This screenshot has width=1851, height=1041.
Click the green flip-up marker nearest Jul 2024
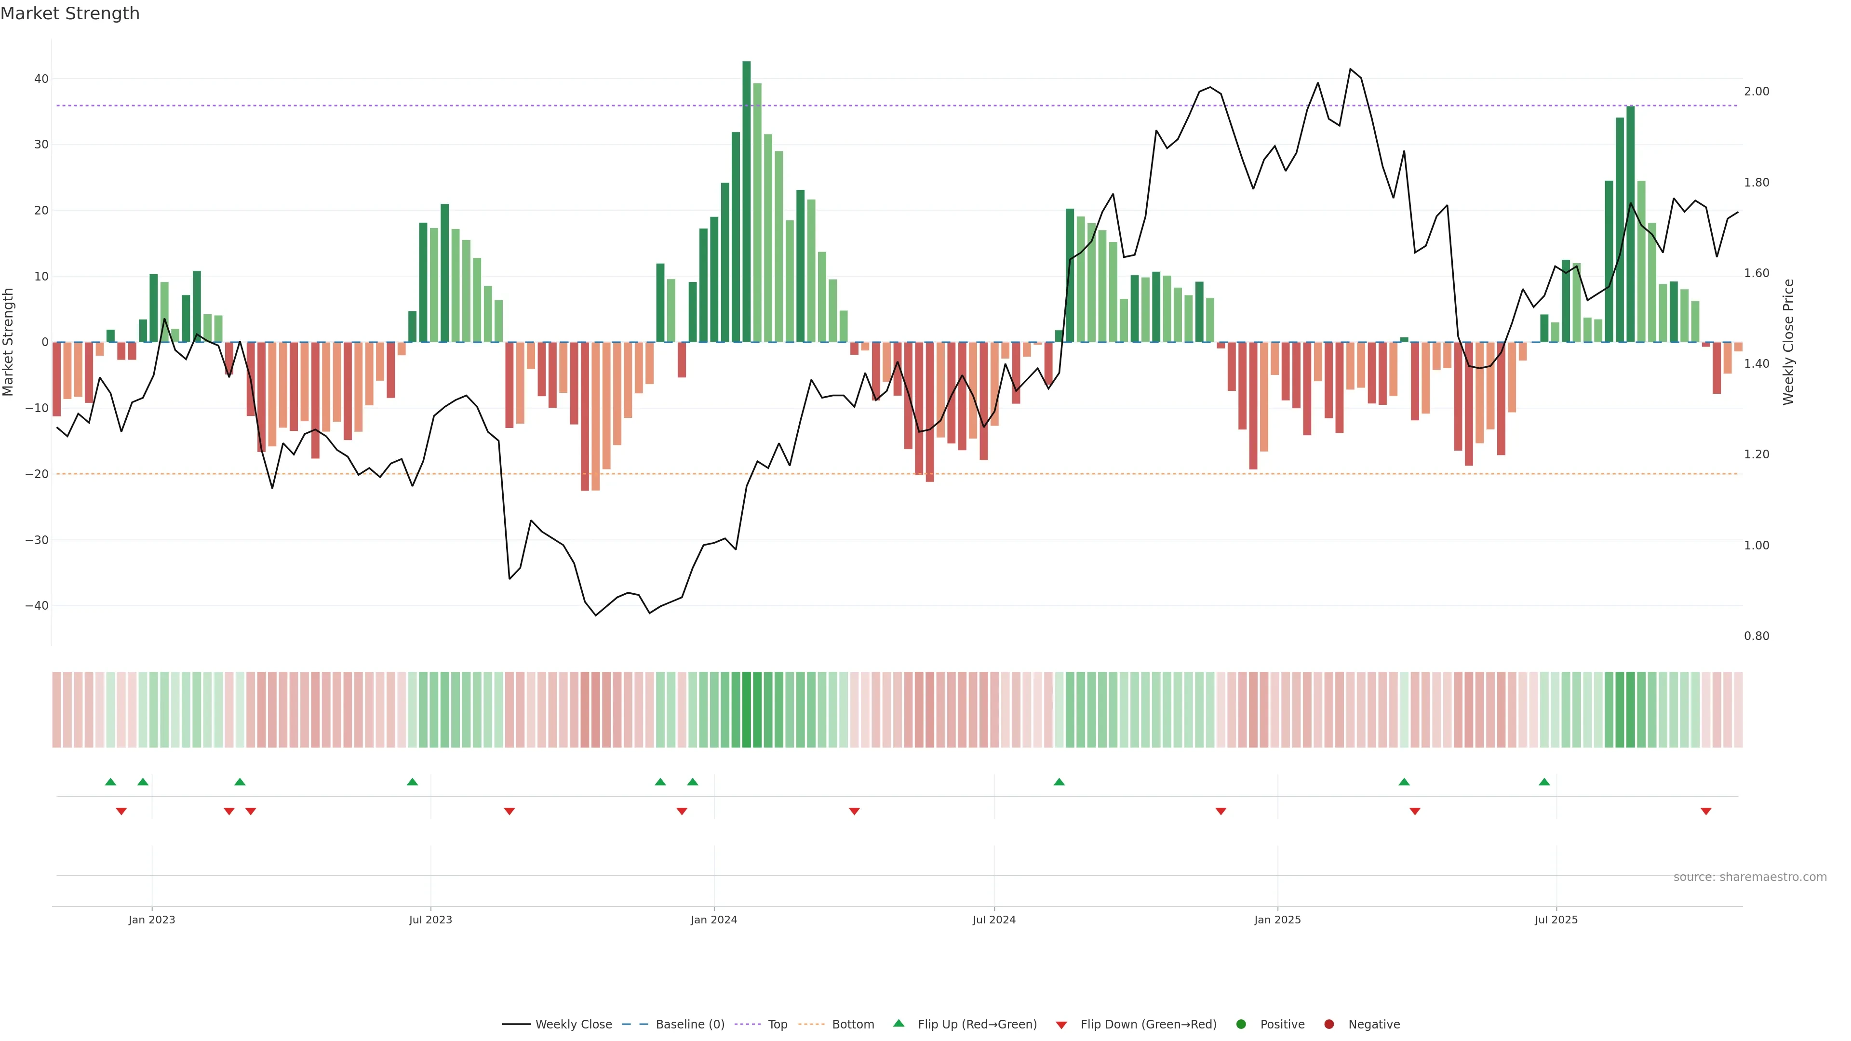pos(1059,782)
